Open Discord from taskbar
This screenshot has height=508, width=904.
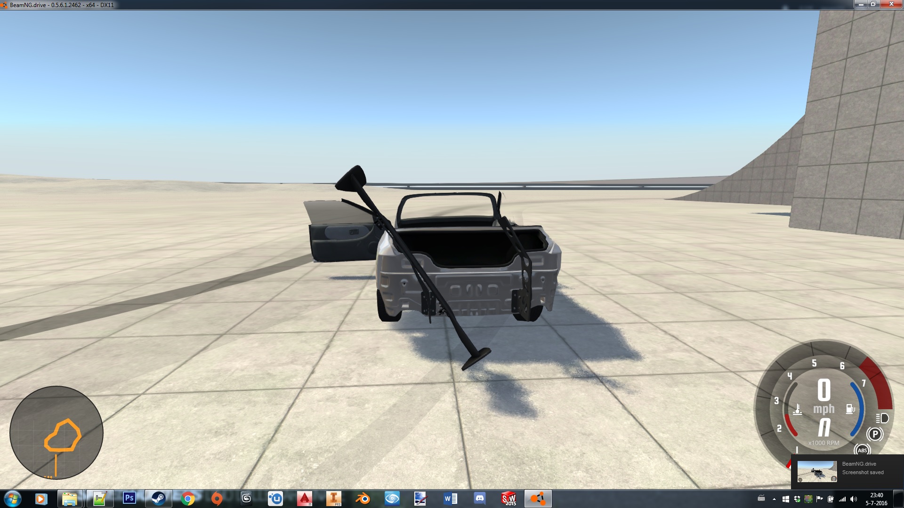point(480,499)
